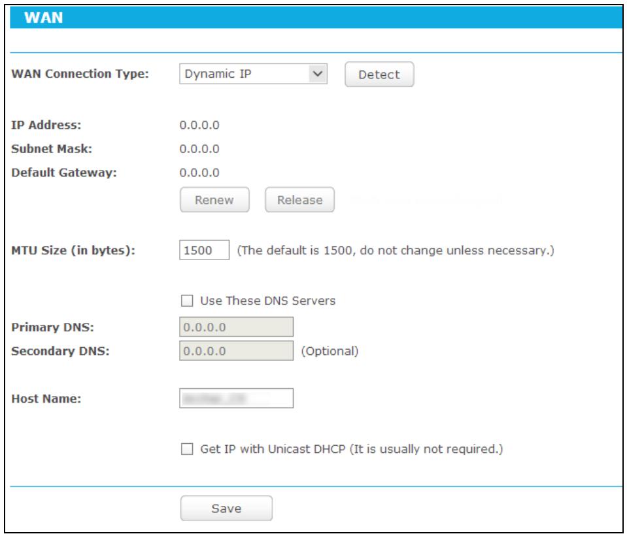Click the Default Gateway label
This screenshot has width=627, height=536.
(x=64, y=173)
